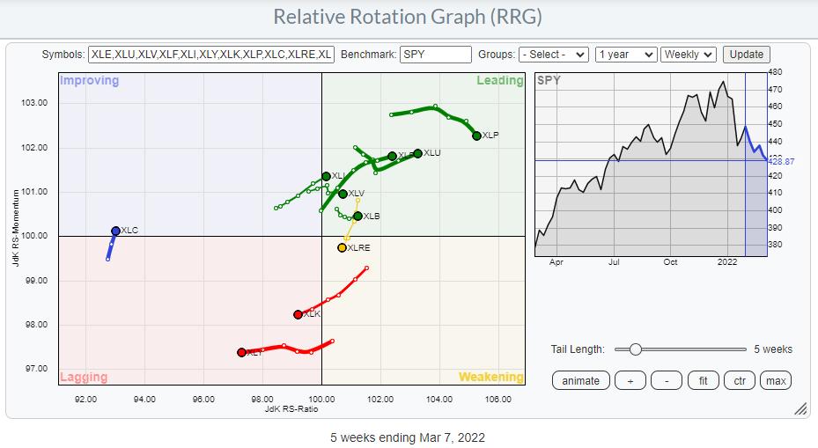Select the XLP data point marker
The height and width of the screenshot is (448, 818).
point(476,136)
